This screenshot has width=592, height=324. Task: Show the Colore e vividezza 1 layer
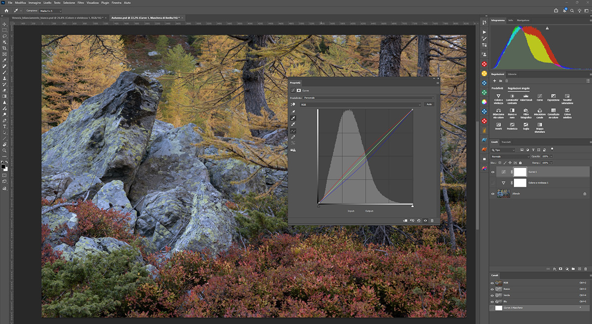point(492,183)
